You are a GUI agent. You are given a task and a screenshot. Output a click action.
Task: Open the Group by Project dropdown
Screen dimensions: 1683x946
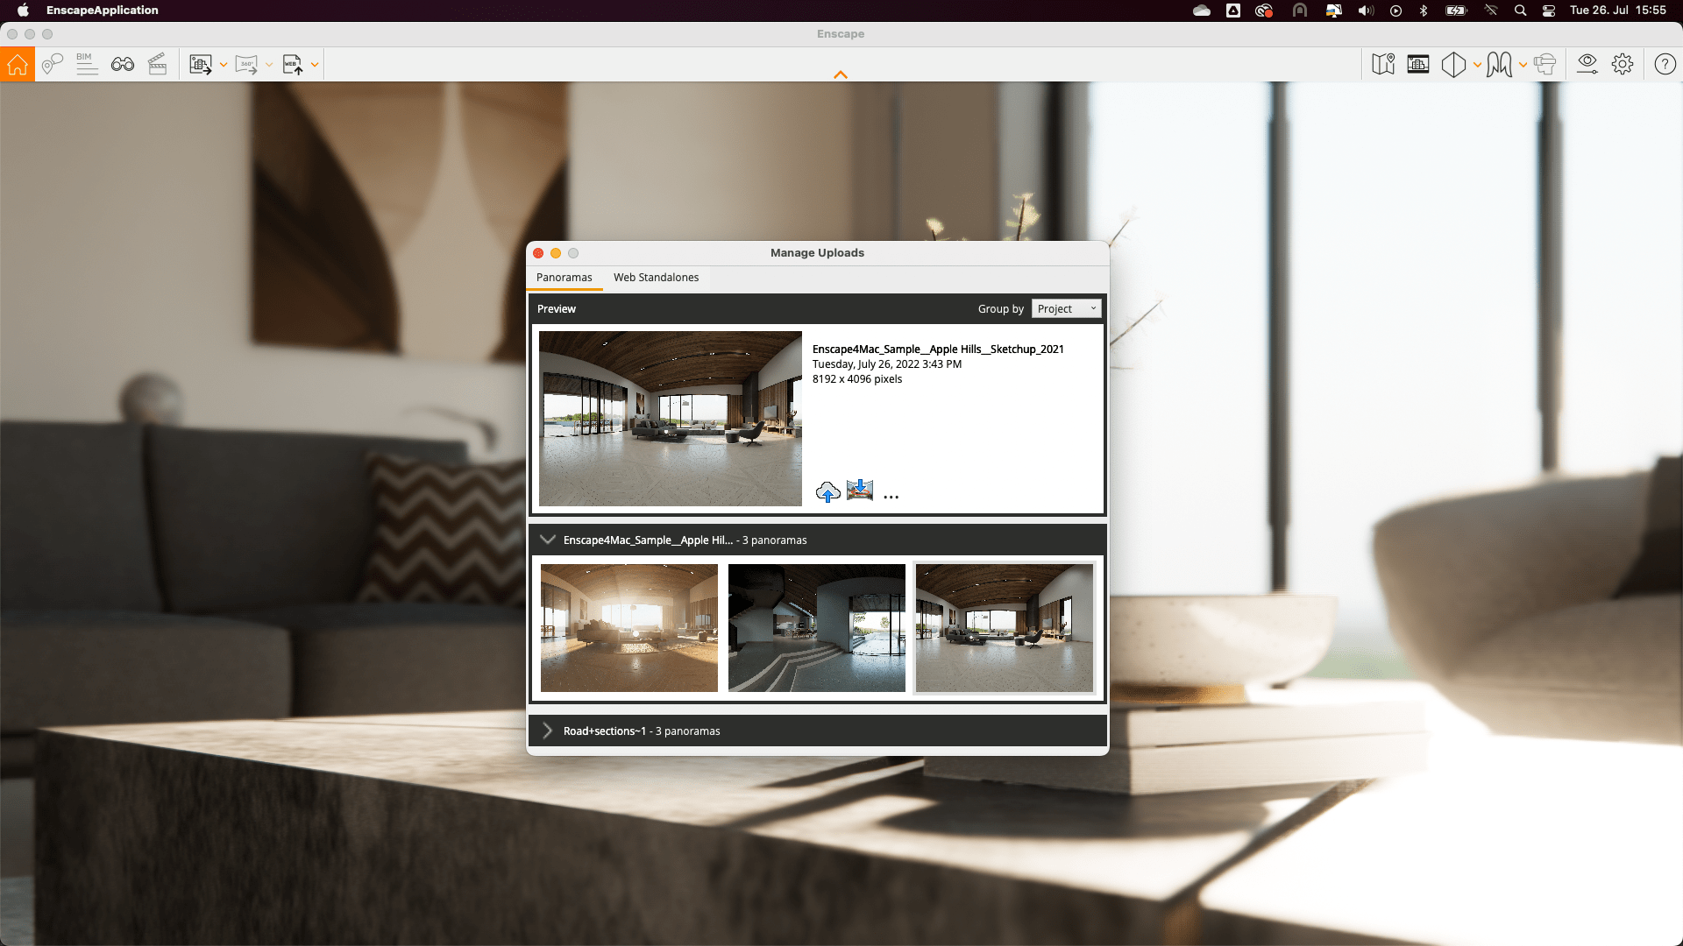tap(1066, 309)
